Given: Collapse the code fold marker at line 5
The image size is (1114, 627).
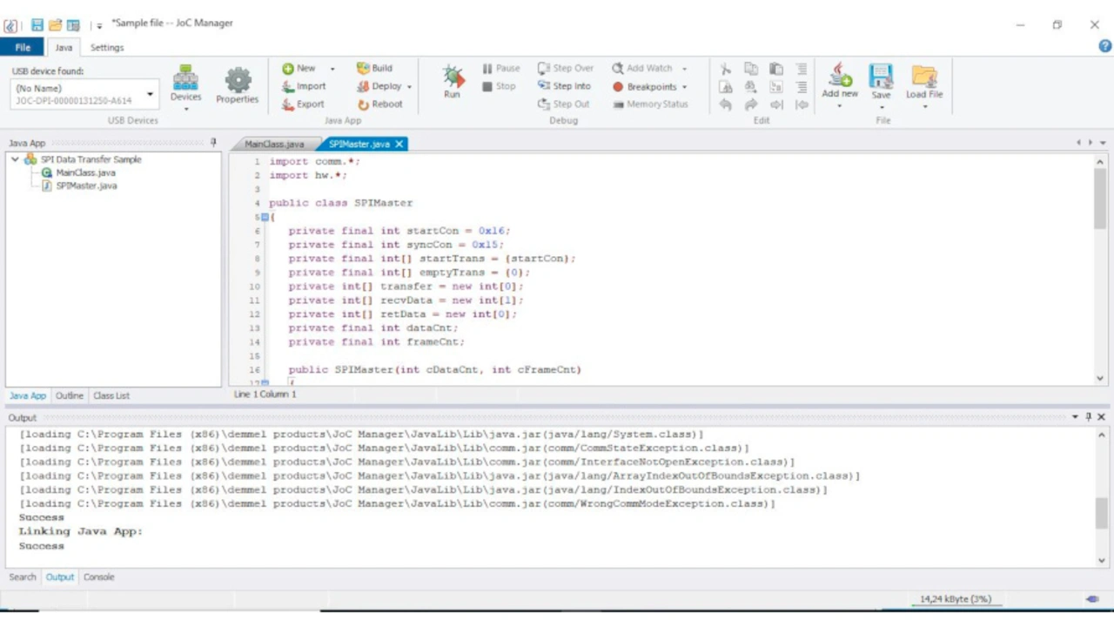Looking at the screenshot, I should (x=265, y=217).
